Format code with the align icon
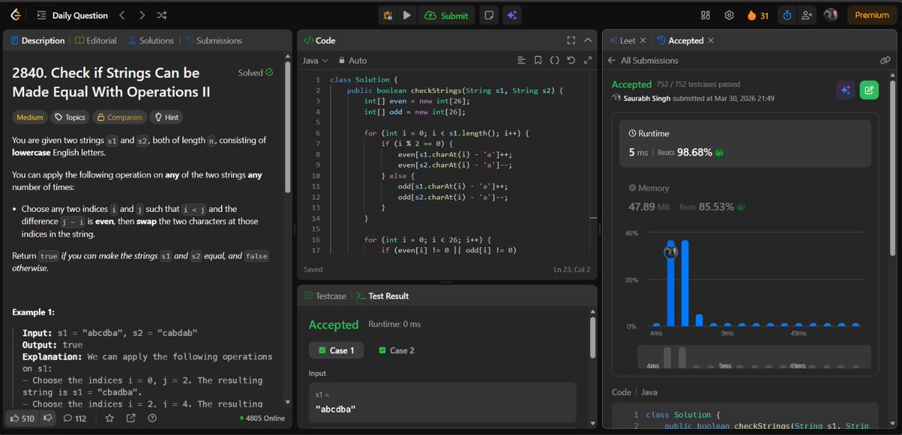This screenshot has height=435, width=902. (x=522, y=60)
